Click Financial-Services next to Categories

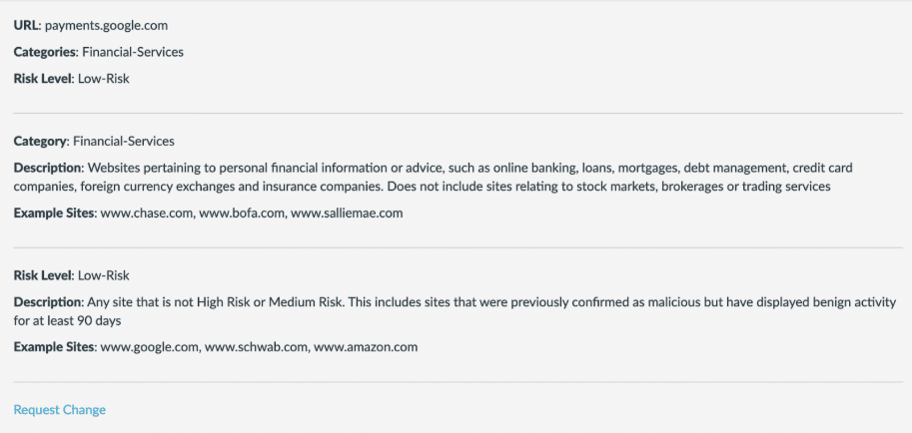[133, 52]
